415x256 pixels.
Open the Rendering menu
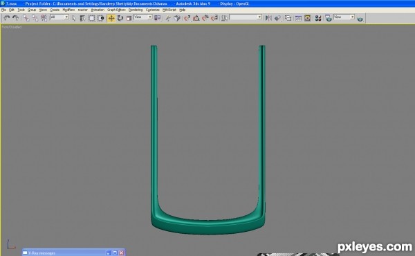136,10
